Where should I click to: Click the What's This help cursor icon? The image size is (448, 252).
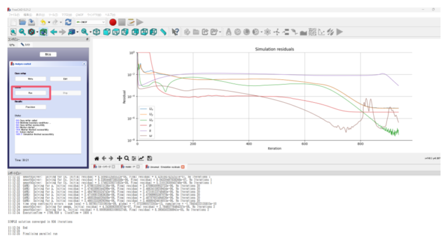click(x=175, y=32)
